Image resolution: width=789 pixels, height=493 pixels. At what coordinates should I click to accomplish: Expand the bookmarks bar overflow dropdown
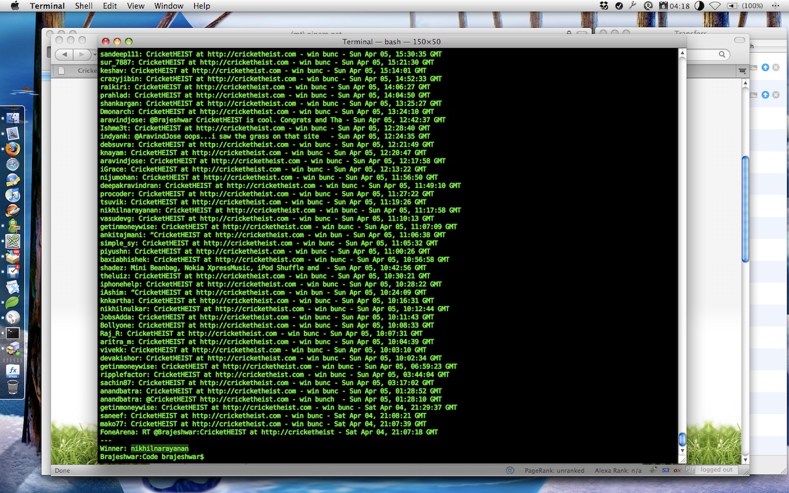click(x=743, y=71)
